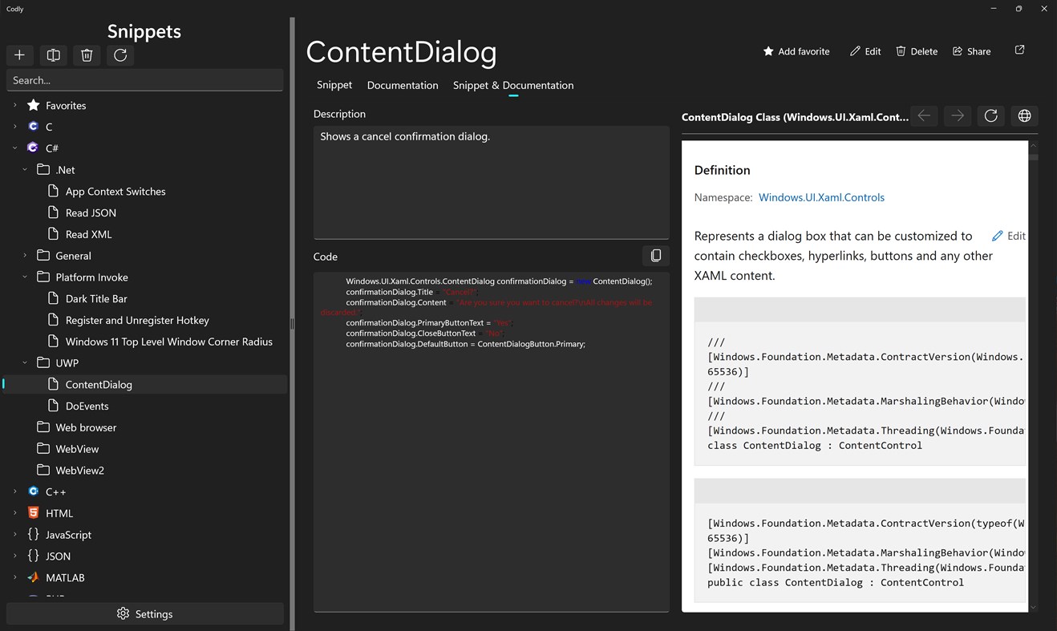The height and width of the screenshot is (631, 1057).
Task: Refresh the snippets list
Action: click(120, 55)
